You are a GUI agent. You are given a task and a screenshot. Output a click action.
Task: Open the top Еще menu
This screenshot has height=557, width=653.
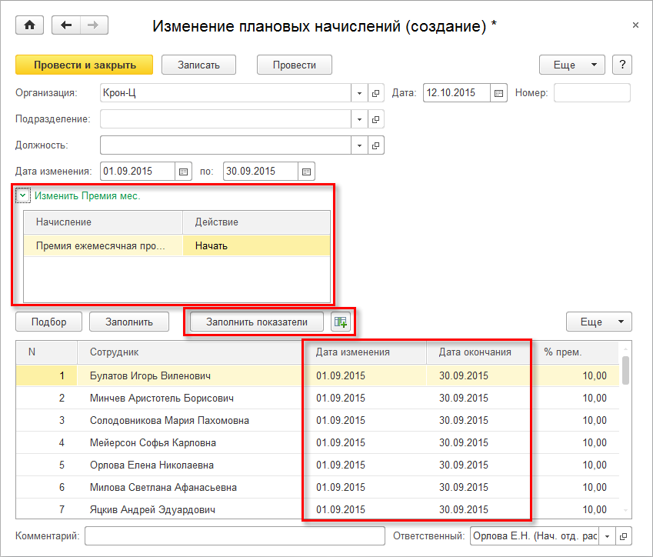pyautogui.click(x=571, y=65)
